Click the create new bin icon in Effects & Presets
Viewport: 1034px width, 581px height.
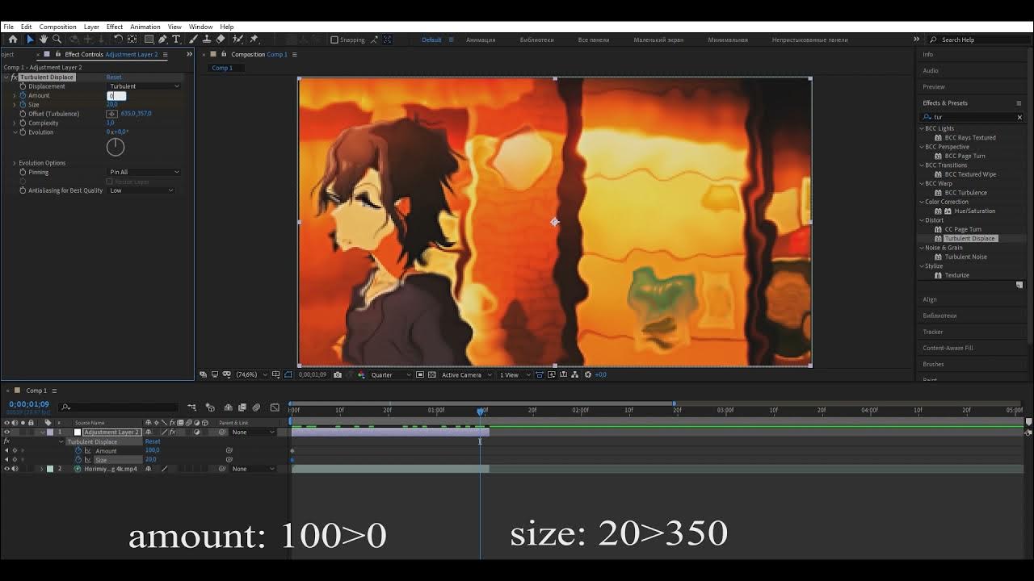click(x=1019, y=285)
